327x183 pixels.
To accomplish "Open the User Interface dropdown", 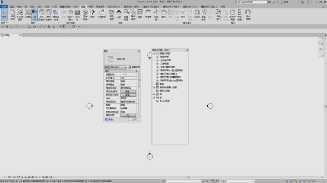I will pyautogui.click(x=248, y=15).
